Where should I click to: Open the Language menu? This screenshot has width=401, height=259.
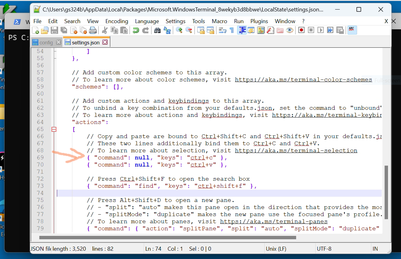pyautogui.click(x=147, y=21)
